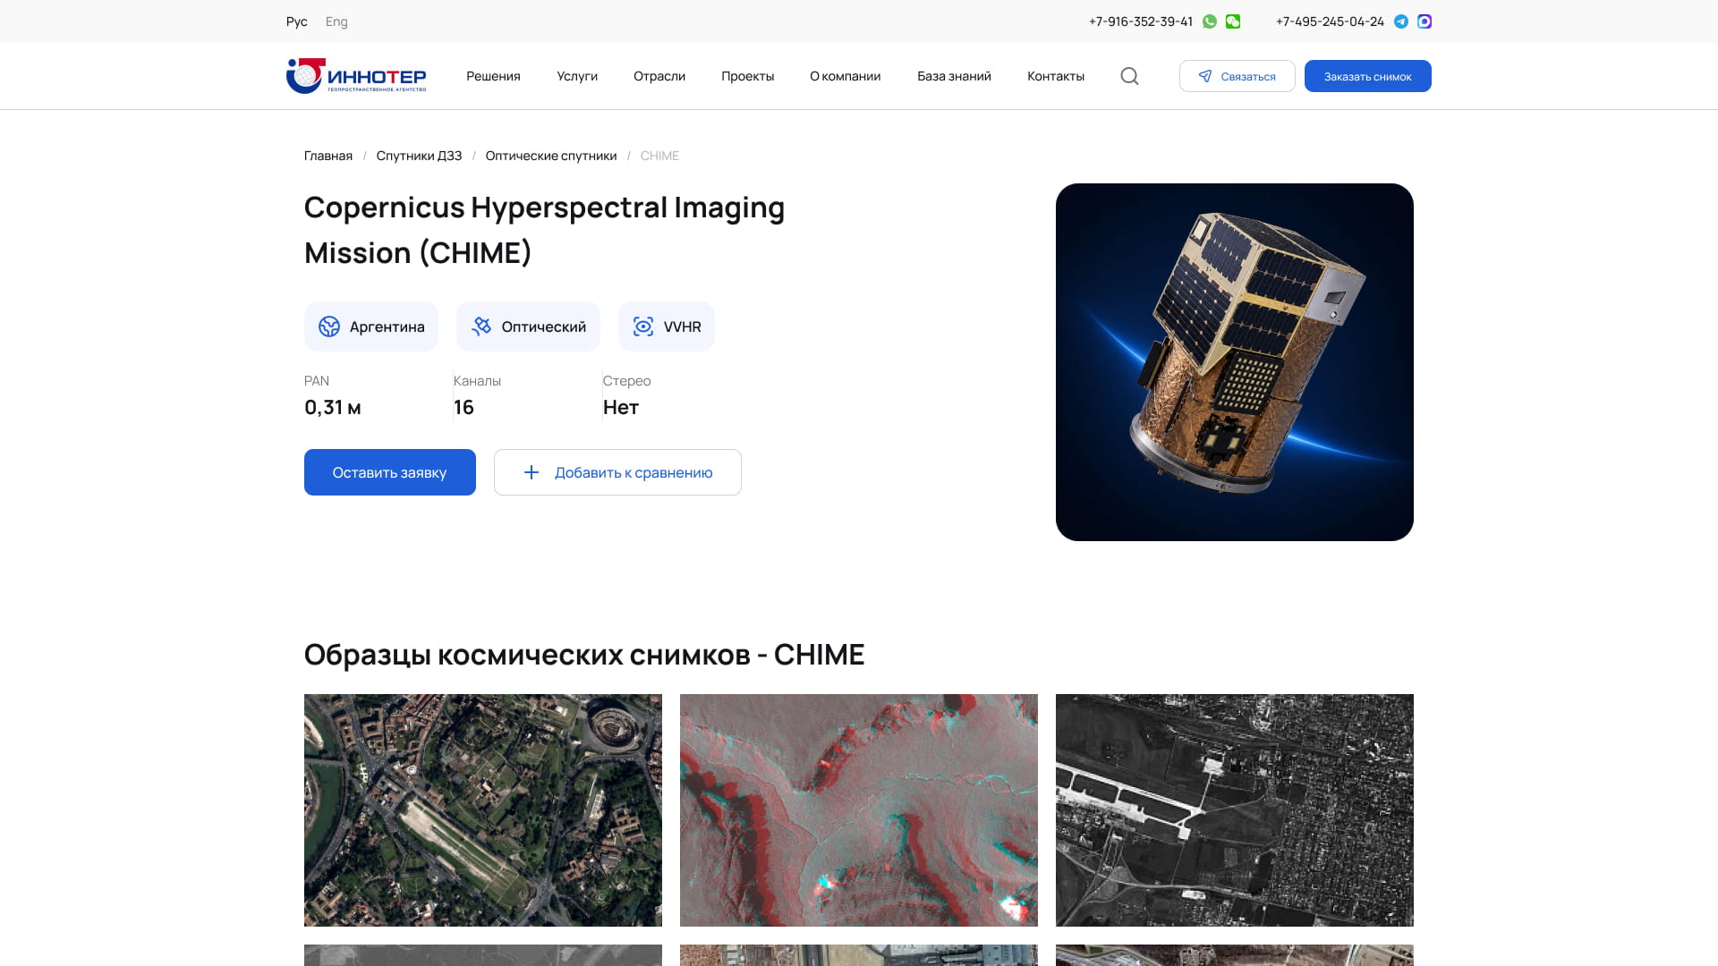
Task: Open the black-and-white airport sample image
Action: (x=1235, y=810)
